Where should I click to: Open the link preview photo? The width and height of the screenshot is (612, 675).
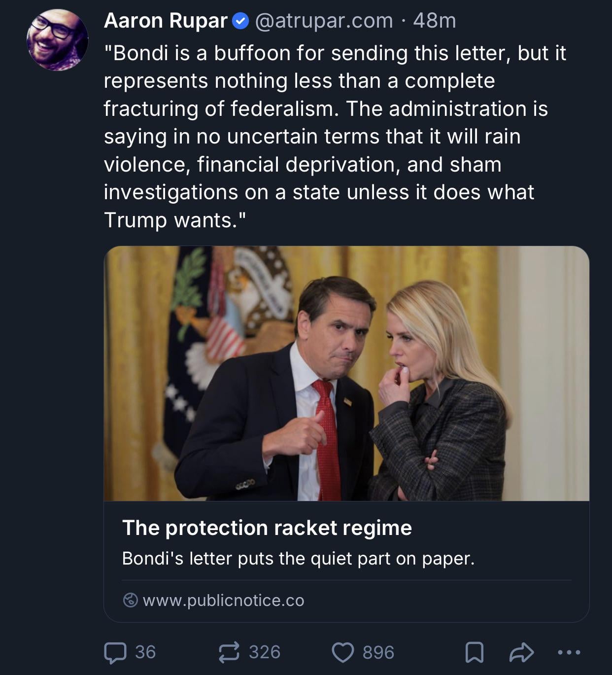[346, 373]
